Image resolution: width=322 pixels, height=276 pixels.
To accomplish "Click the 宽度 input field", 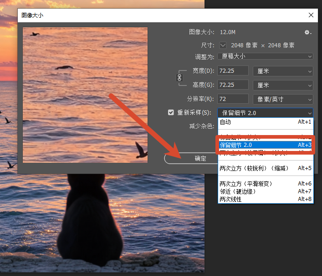I will pos(233,71).
